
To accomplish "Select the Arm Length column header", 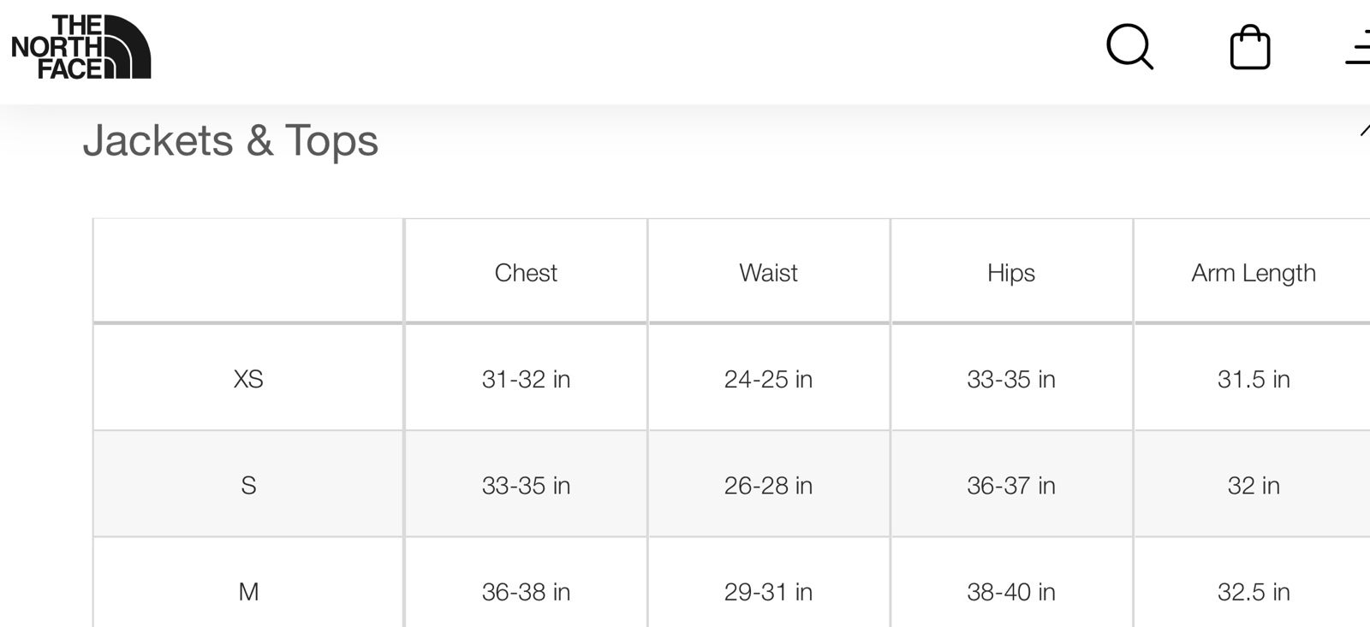I will 1254,273.
